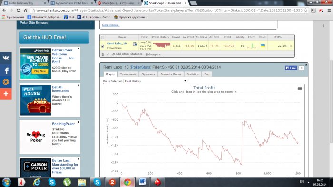
Task: Click the Facebook Like button
Action: 291,68
